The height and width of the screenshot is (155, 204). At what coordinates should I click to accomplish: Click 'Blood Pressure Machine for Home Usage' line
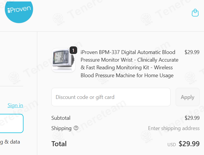127,75
